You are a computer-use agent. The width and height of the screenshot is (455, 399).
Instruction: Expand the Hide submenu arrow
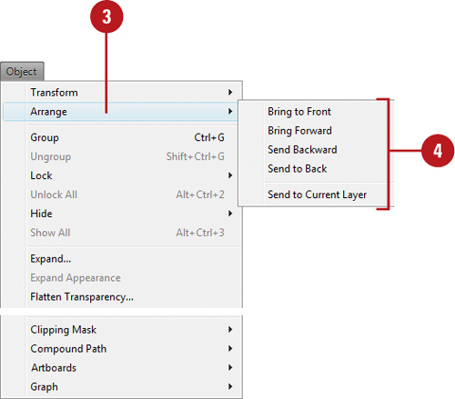[230, 214]
